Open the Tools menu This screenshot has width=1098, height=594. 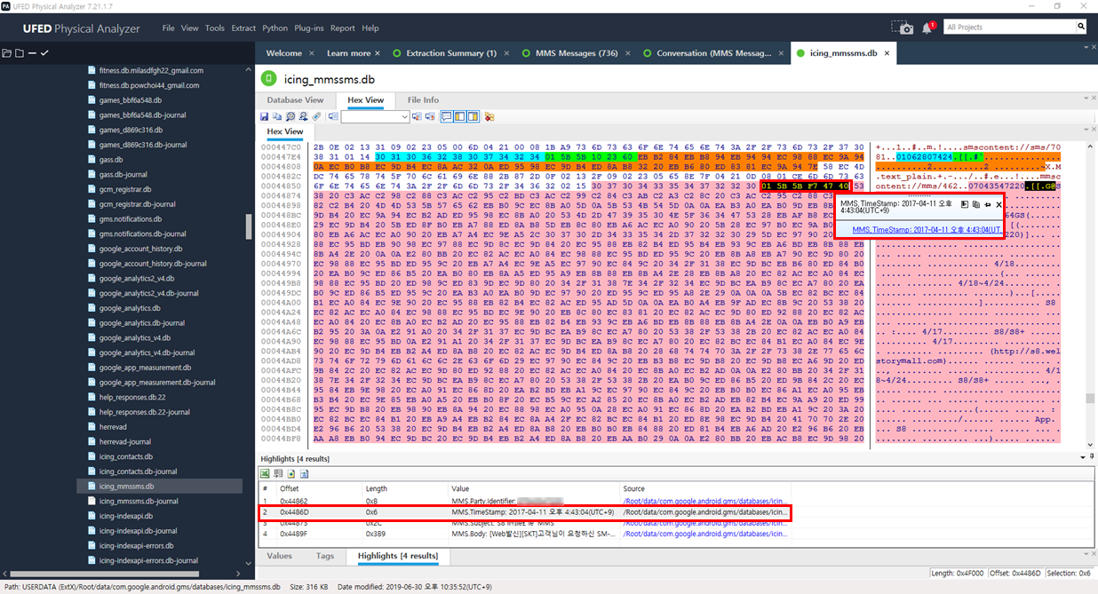[215, 28]
